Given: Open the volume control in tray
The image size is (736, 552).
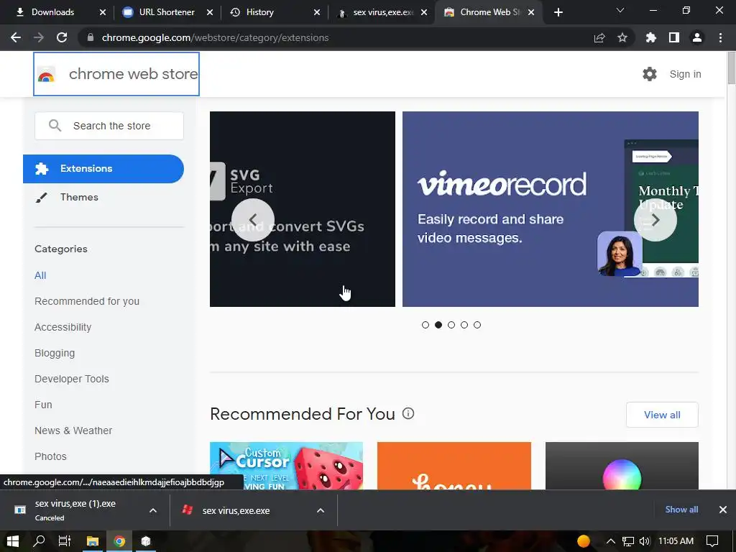Looking at the screenshot, I should pos(645,541).
